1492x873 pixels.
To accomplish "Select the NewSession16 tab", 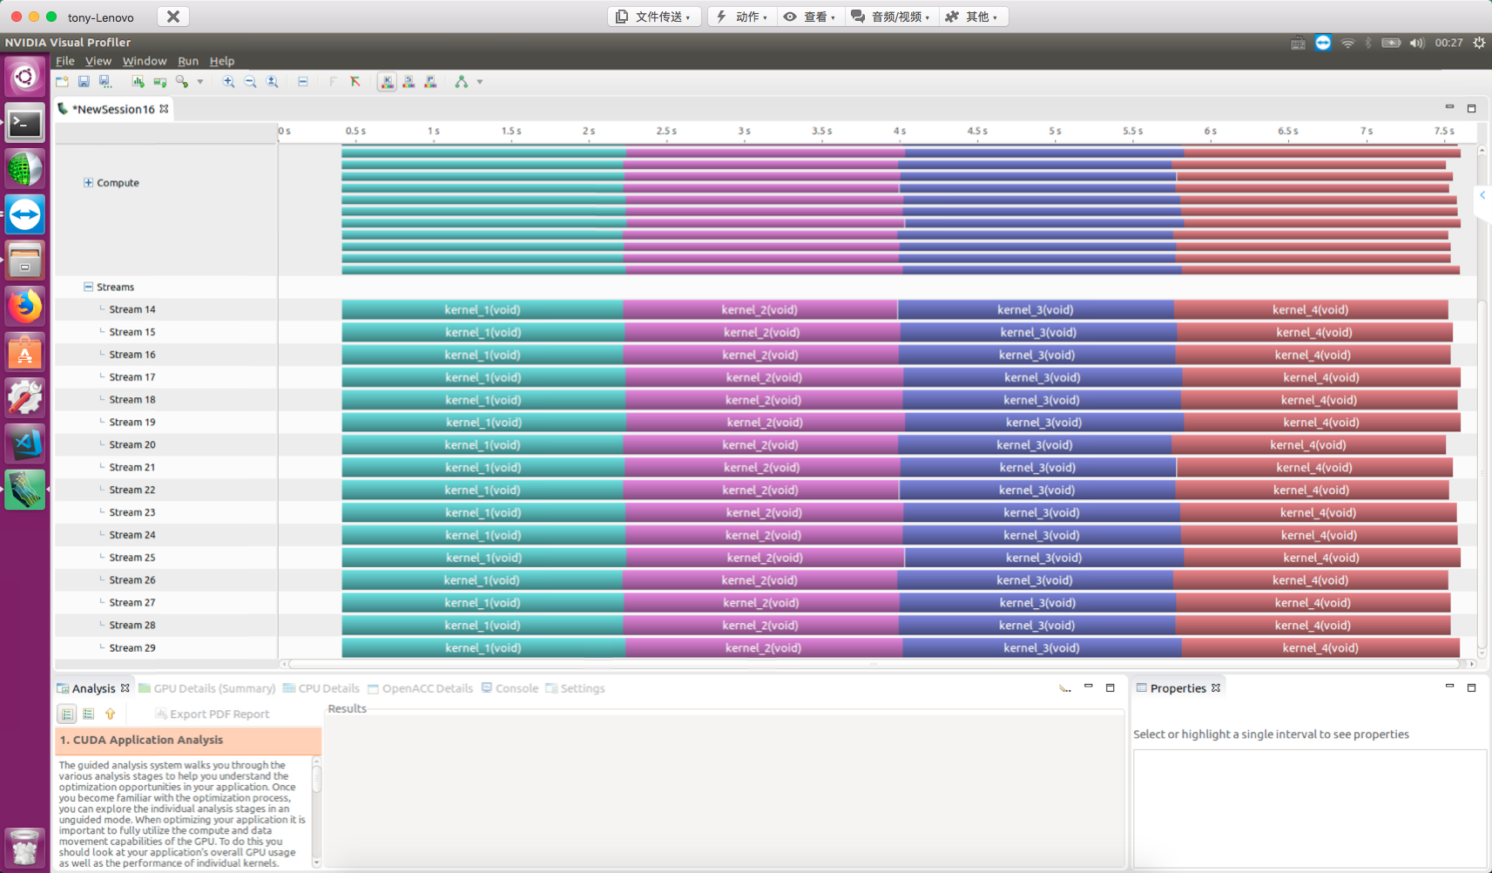I will tap(113, 109).
